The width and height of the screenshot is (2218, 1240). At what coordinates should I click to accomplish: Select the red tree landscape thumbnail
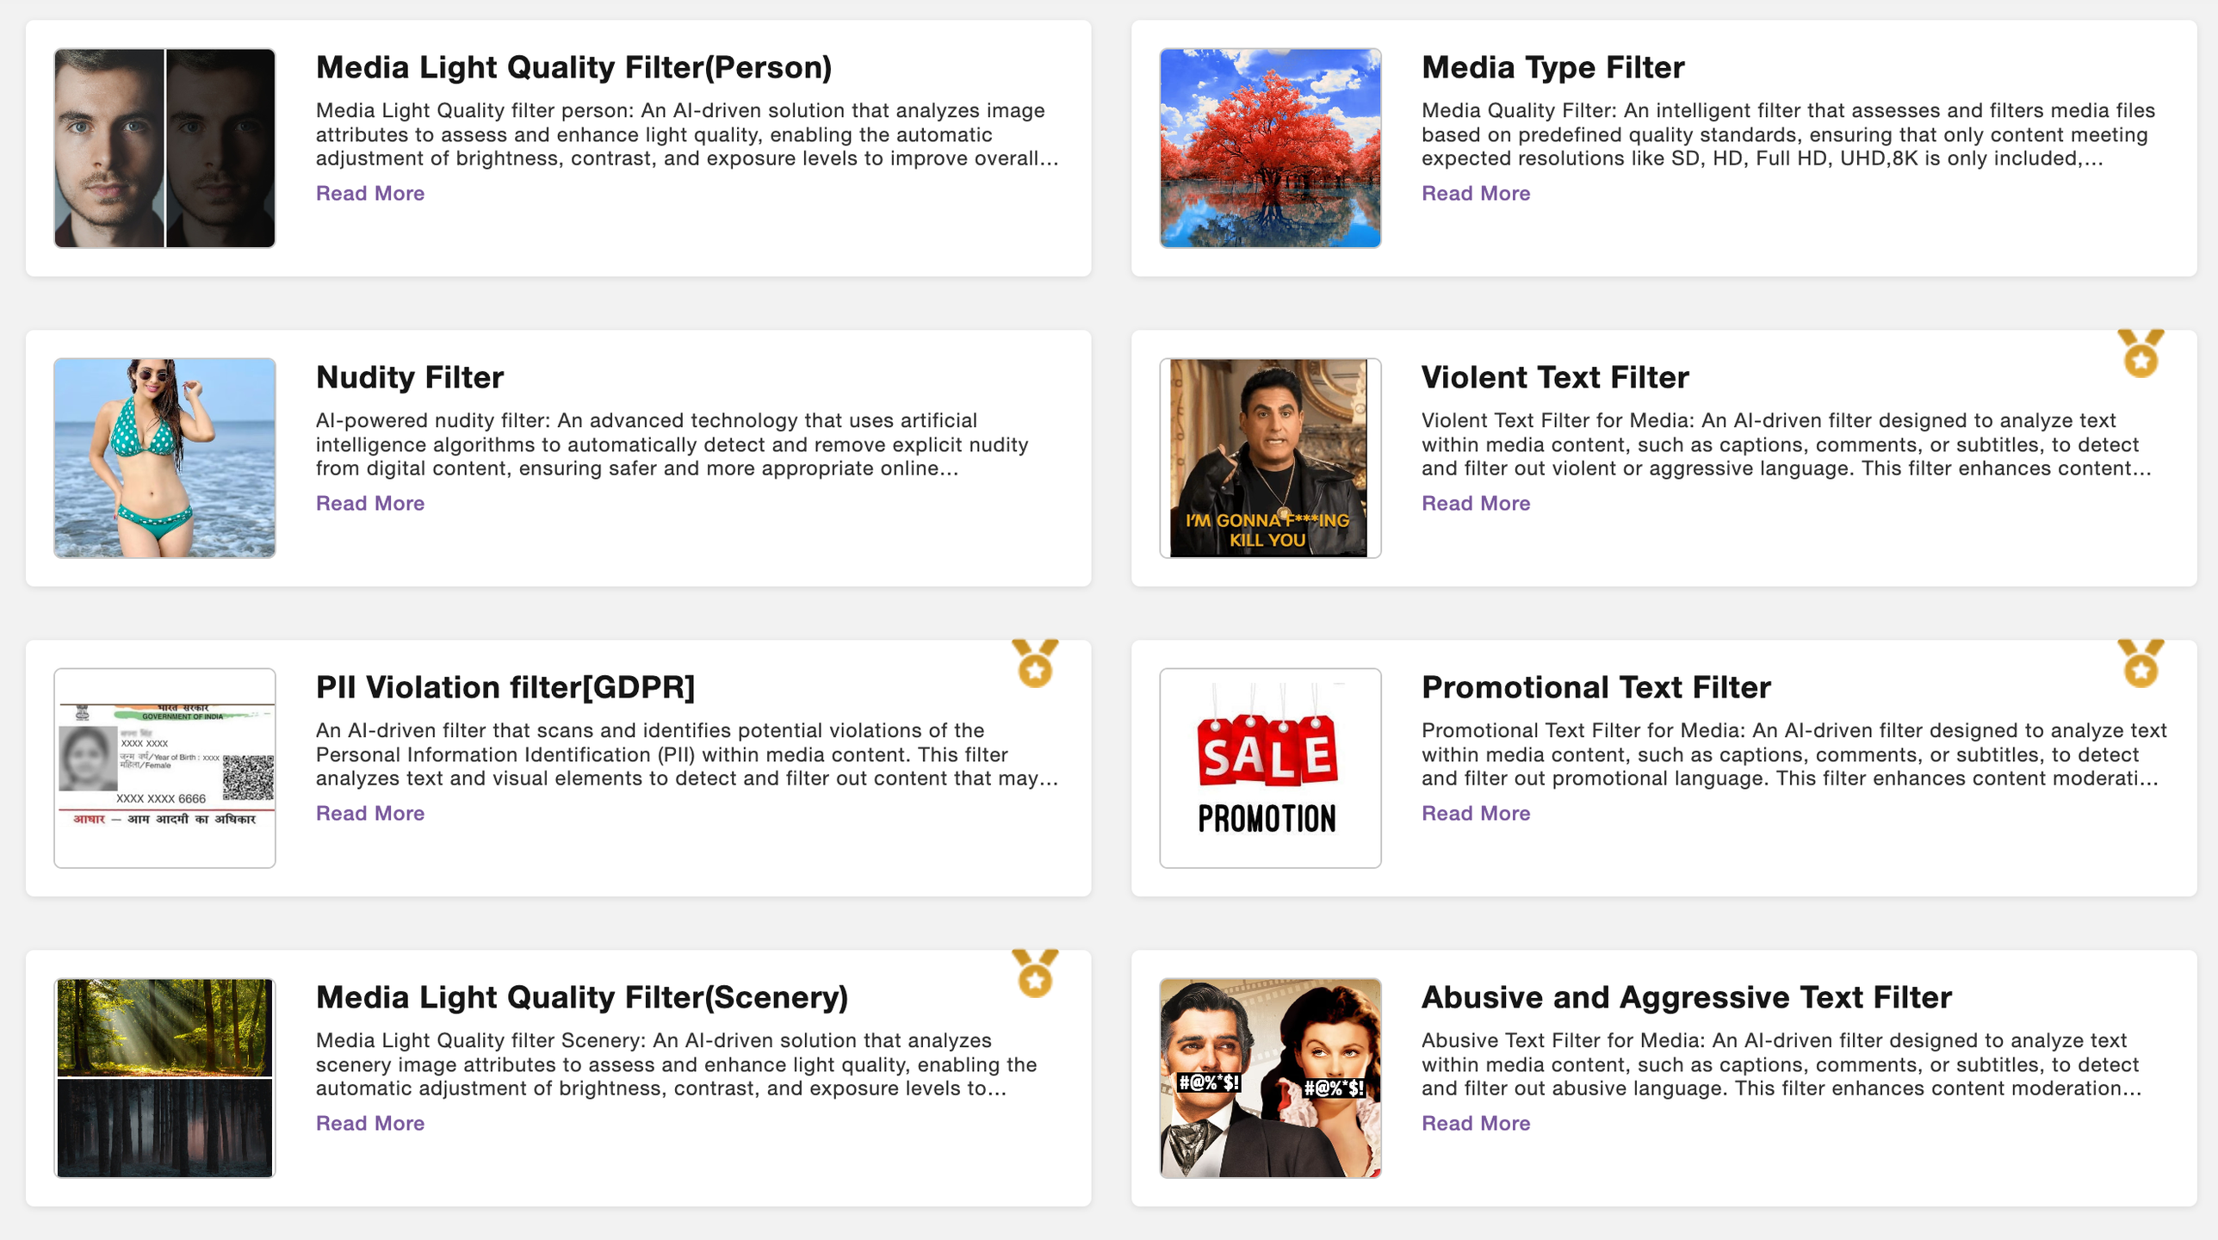pyautogui.click(x=1270, y=148)
